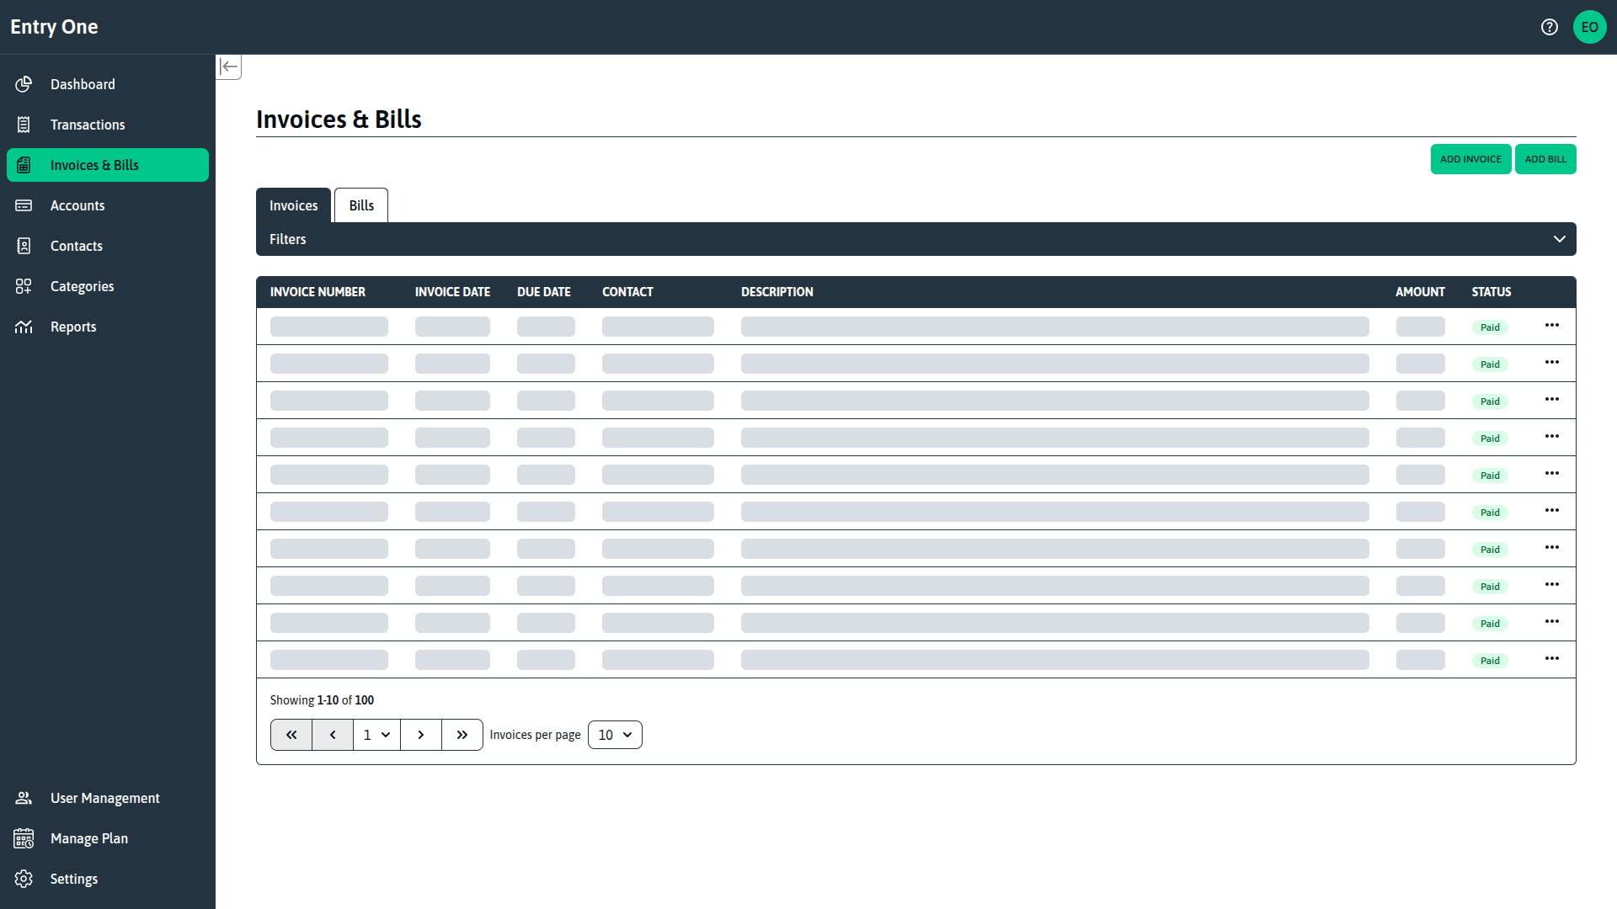This screenshot has height=909, width=1617.
Task: Open the invoices per page dropdown
Action: coord(615,734)
